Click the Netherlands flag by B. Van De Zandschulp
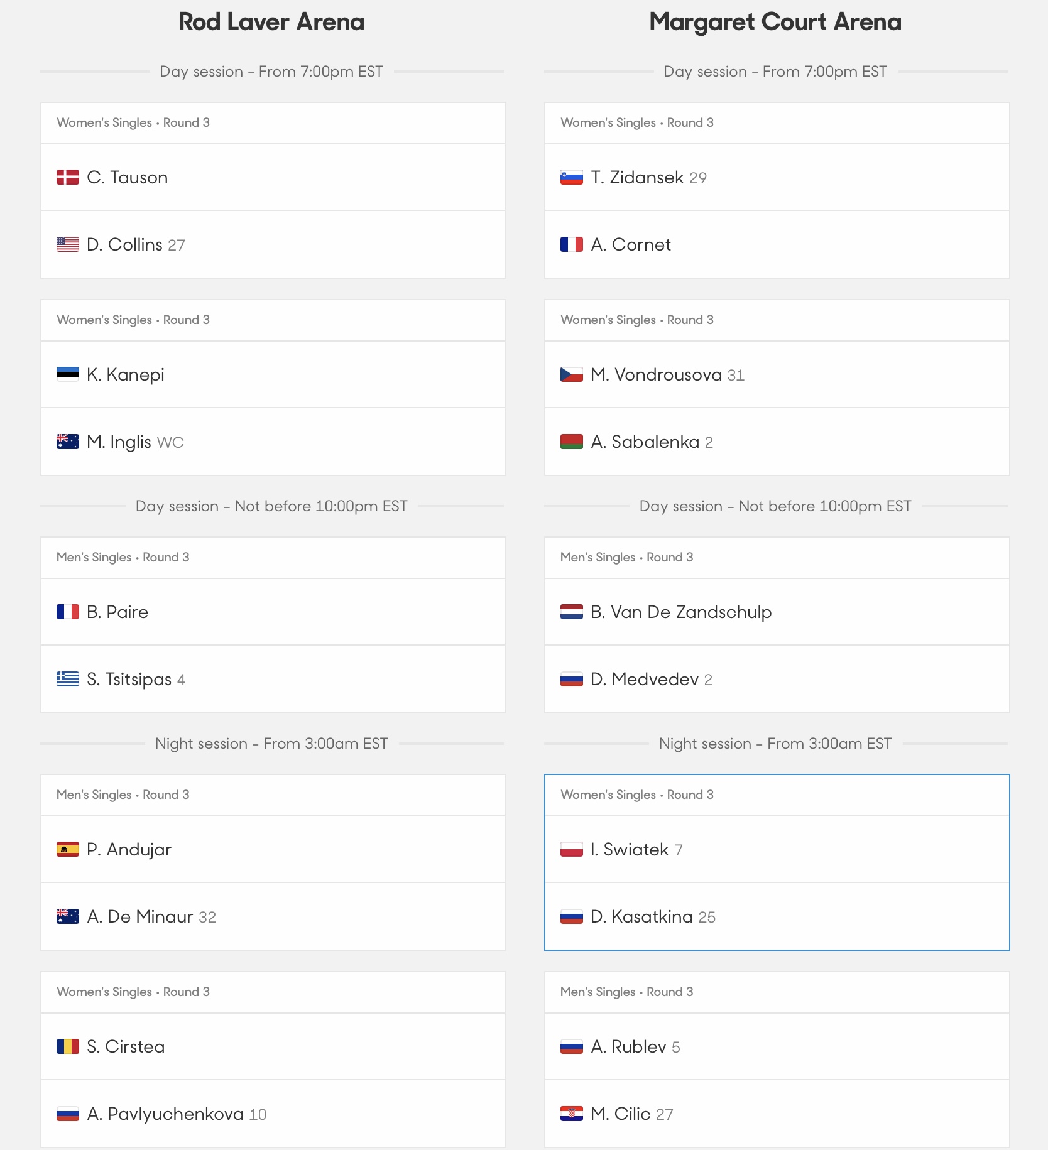 [x=572, y=612]
